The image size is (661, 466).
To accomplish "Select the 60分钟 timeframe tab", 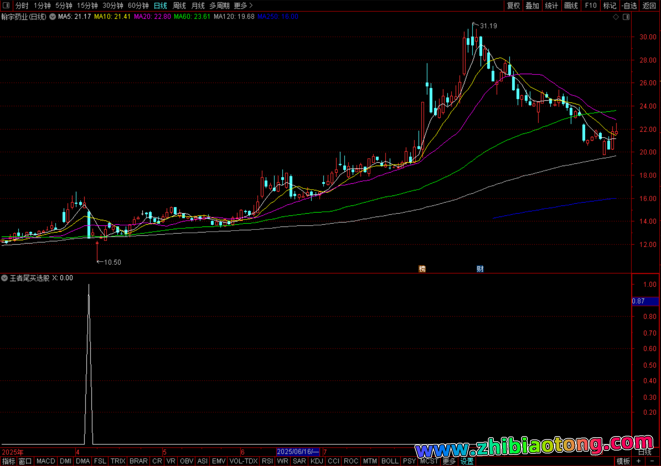I will pos(138,6).
